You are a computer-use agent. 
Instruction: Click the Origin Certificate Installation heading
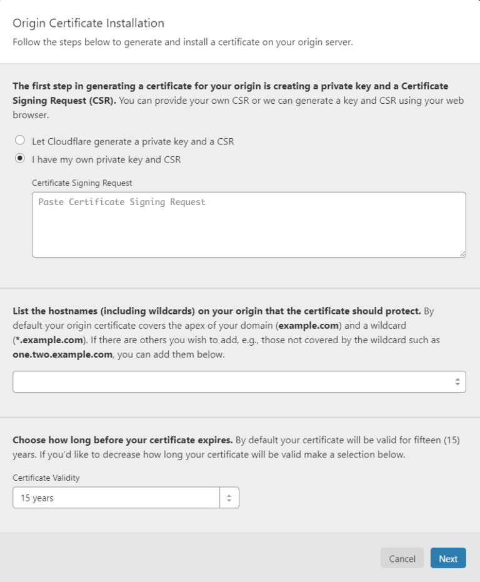(x=88, y=24)
